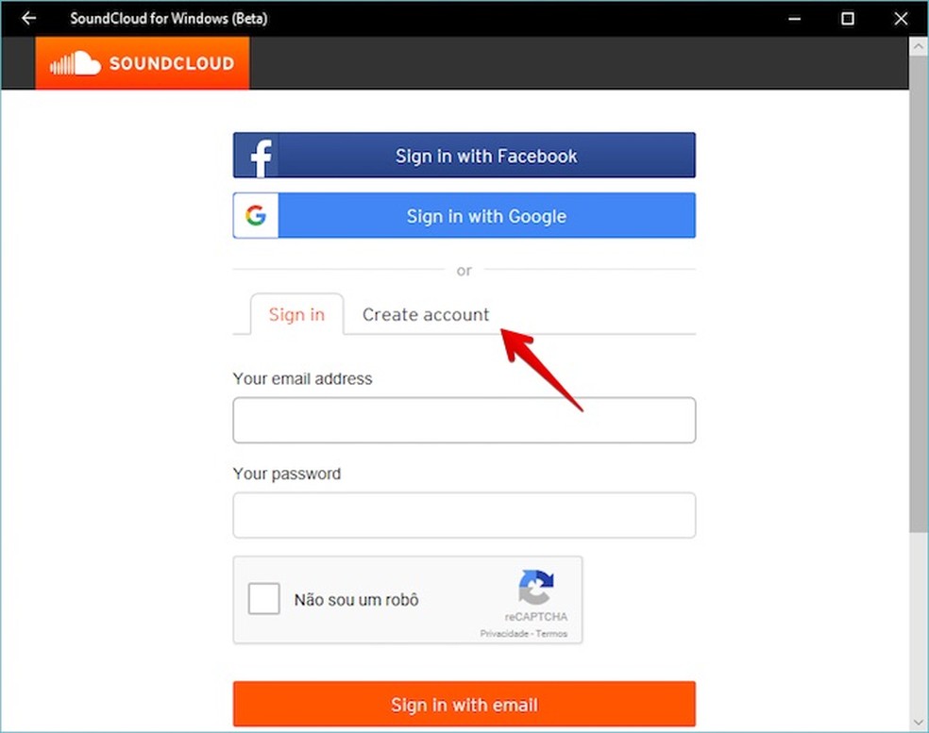This screenshot has height=733, width=929.
Task: Choose 'Sign in with Google'
Action: coord(464,215)
